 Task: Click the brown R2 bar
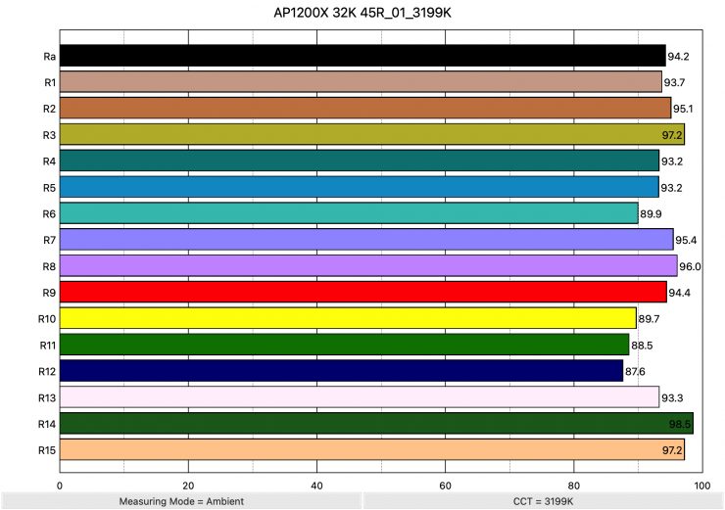[x=365, y=108]
